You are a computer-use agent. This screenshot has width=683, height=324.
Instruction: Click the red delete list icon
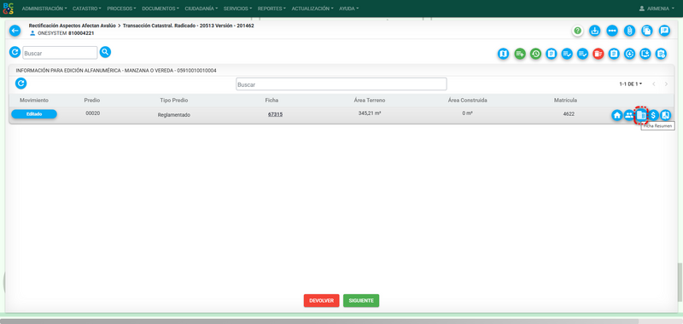[598, 54]
